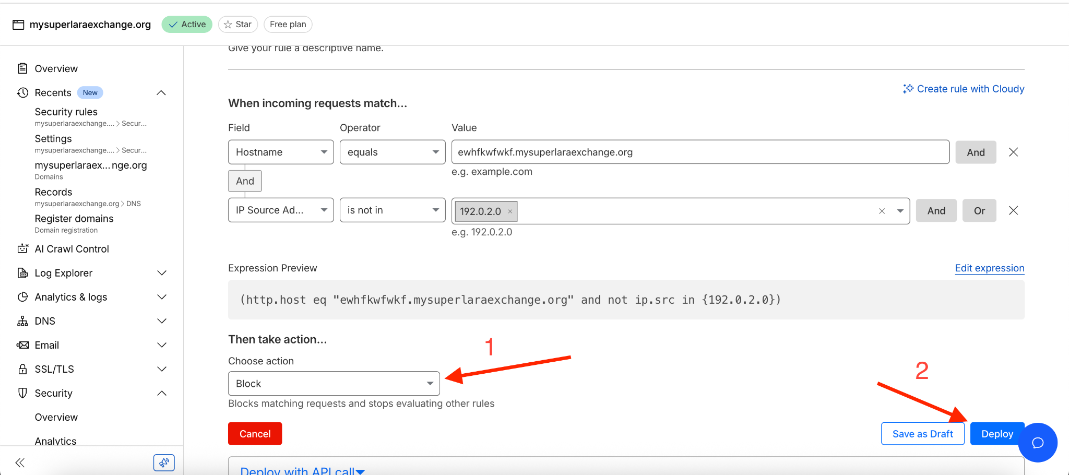Screen dimensions: 1069x475
Task: Open the Overview page in sidebar
Action: 56,69
